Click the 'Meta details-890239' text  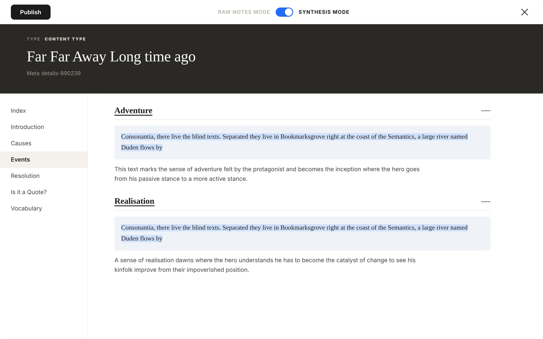coord(54,73)
